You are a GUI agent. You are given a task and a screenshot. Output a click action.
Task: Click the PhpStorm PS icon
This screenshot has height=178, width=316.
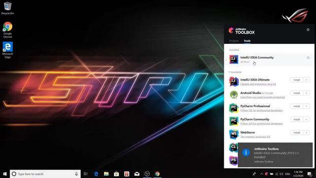click(234, 160)
